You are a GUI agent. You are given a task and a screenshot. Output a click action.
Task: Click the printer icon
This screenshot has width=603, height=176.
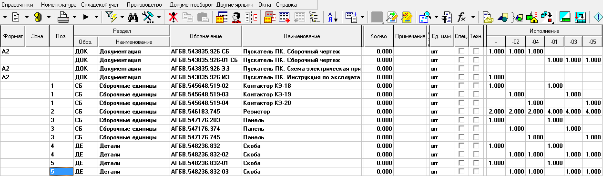click(63, 17)
